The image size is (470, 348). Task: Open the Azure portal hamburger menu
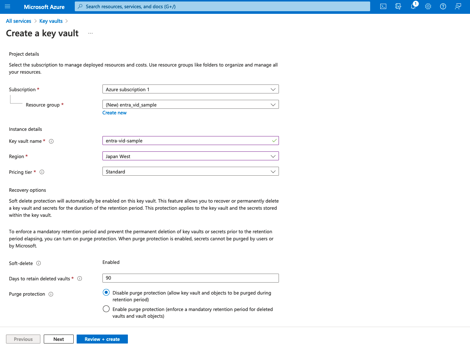coord(7,7)
